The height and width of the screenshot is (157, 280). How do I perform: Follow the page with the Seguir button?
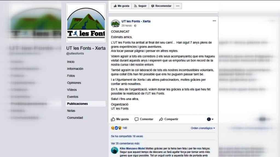tap(140, 6)
